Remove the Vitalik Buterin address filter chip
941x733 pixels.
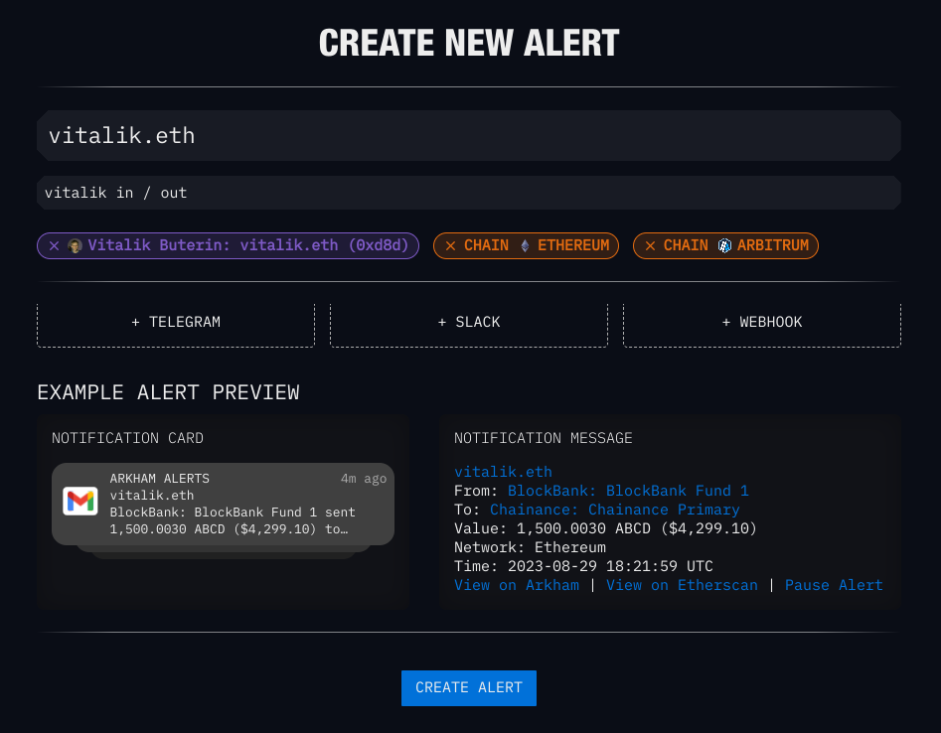tap(54, 246)
